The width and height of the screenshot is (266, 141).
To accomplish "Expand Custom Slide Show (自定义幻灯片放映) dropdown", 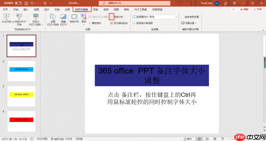I will click(42, 25).
